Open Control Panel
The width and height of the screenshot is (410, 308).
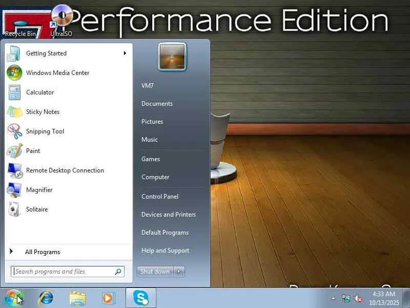coord(160,197)
